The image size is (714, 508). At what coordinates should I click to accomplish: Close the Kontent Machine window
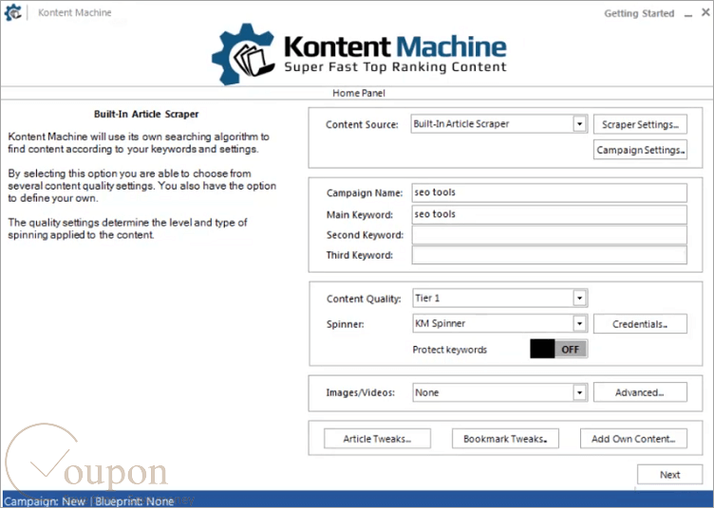point(705,12)
